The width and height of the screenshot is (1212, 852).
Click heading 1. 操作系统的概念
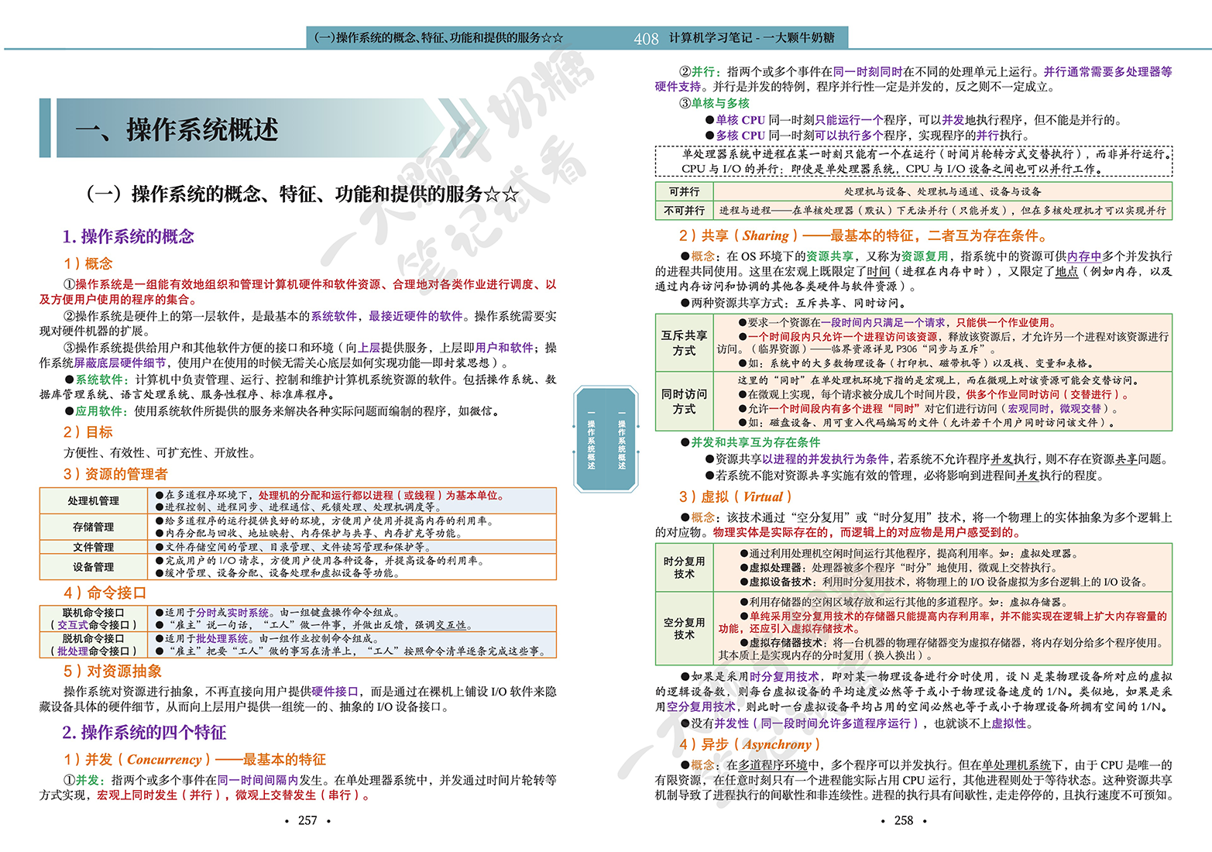(x=128, y=236)
